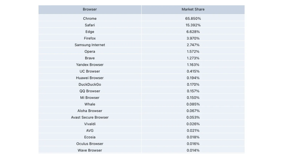Select the Wave Browser cell
Screen dimensions: 284x160
coord(90,150)
